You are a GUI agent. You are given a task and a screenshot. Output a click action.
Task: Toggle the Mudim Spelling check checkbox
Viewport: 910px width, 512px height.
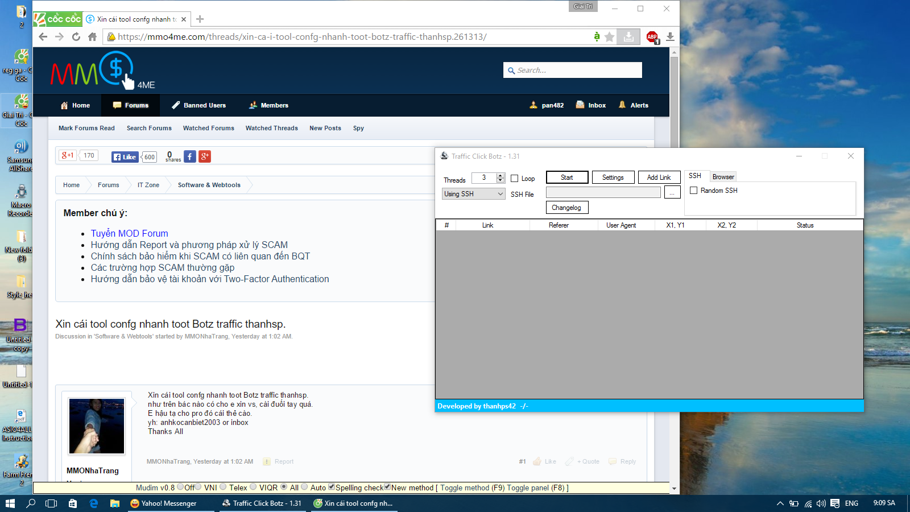click(x=332, y=487)
